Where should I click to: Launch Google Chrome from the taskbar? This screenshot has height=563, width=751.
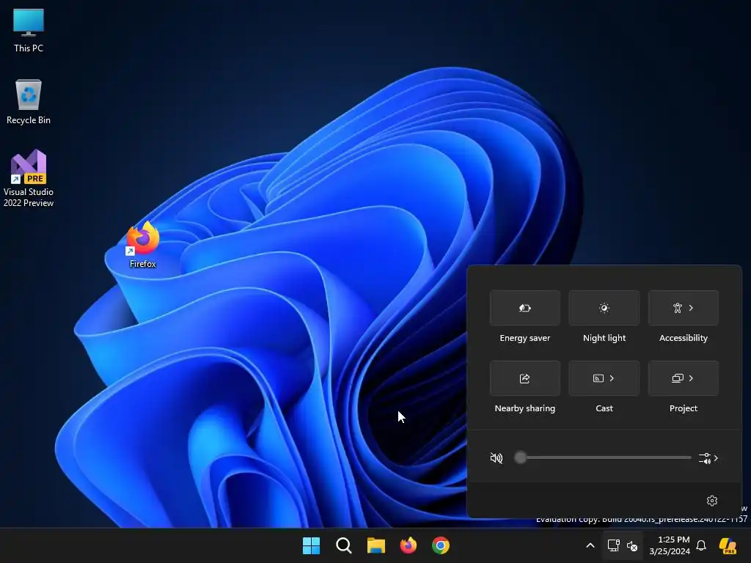tap(441, 545)
